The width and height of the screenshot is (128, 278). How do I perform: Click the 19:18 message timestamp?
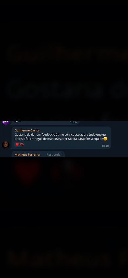105,146
